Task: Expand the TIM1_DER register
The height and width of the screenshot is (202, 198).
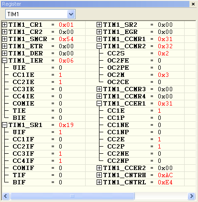Action: coord(4,53)
